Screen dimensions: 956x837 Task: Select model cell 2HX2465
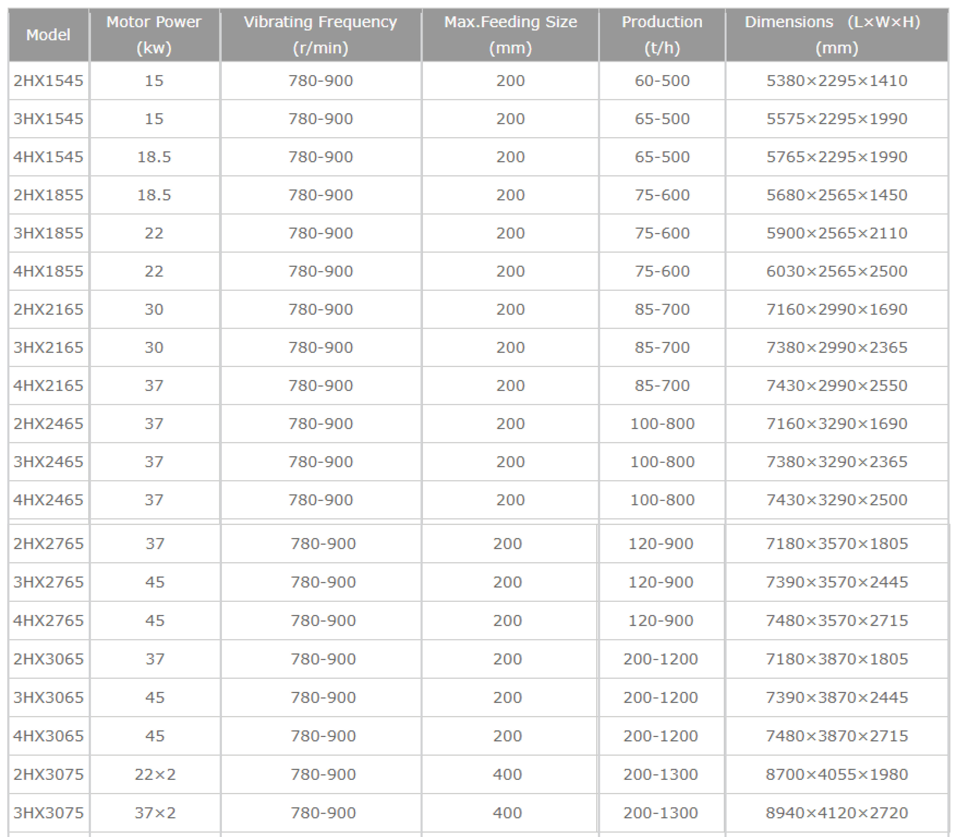pos(48,424)
